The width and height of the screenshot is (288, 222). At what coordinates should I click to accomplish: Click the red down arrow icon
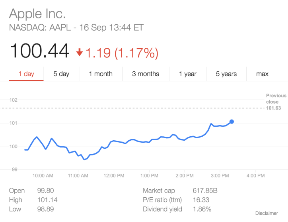pyautogui.click(x=80, y=52)
